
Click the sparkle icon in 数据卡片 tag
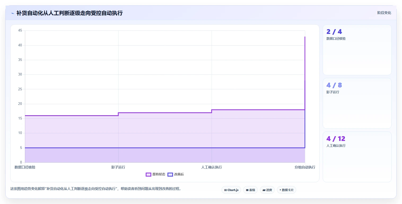pyautogui.click(x=280, y=190)
